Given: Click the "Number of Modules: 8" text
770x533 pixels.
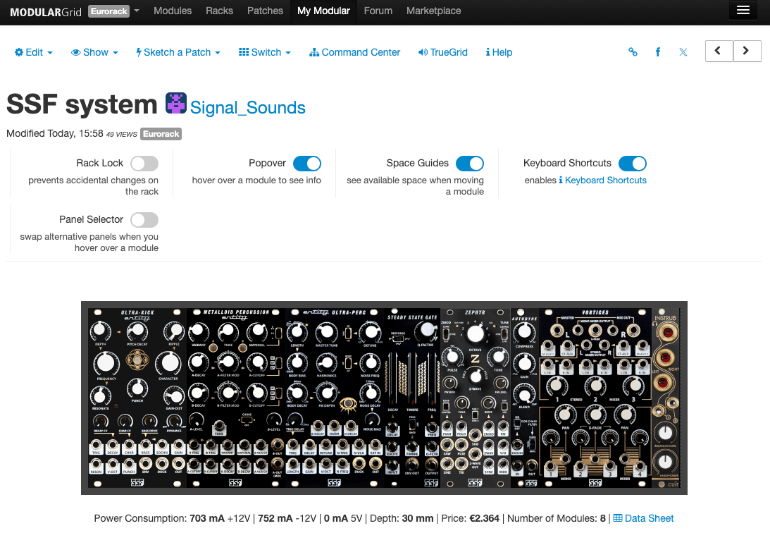Looking at the screenshot, I should [557, 518].
